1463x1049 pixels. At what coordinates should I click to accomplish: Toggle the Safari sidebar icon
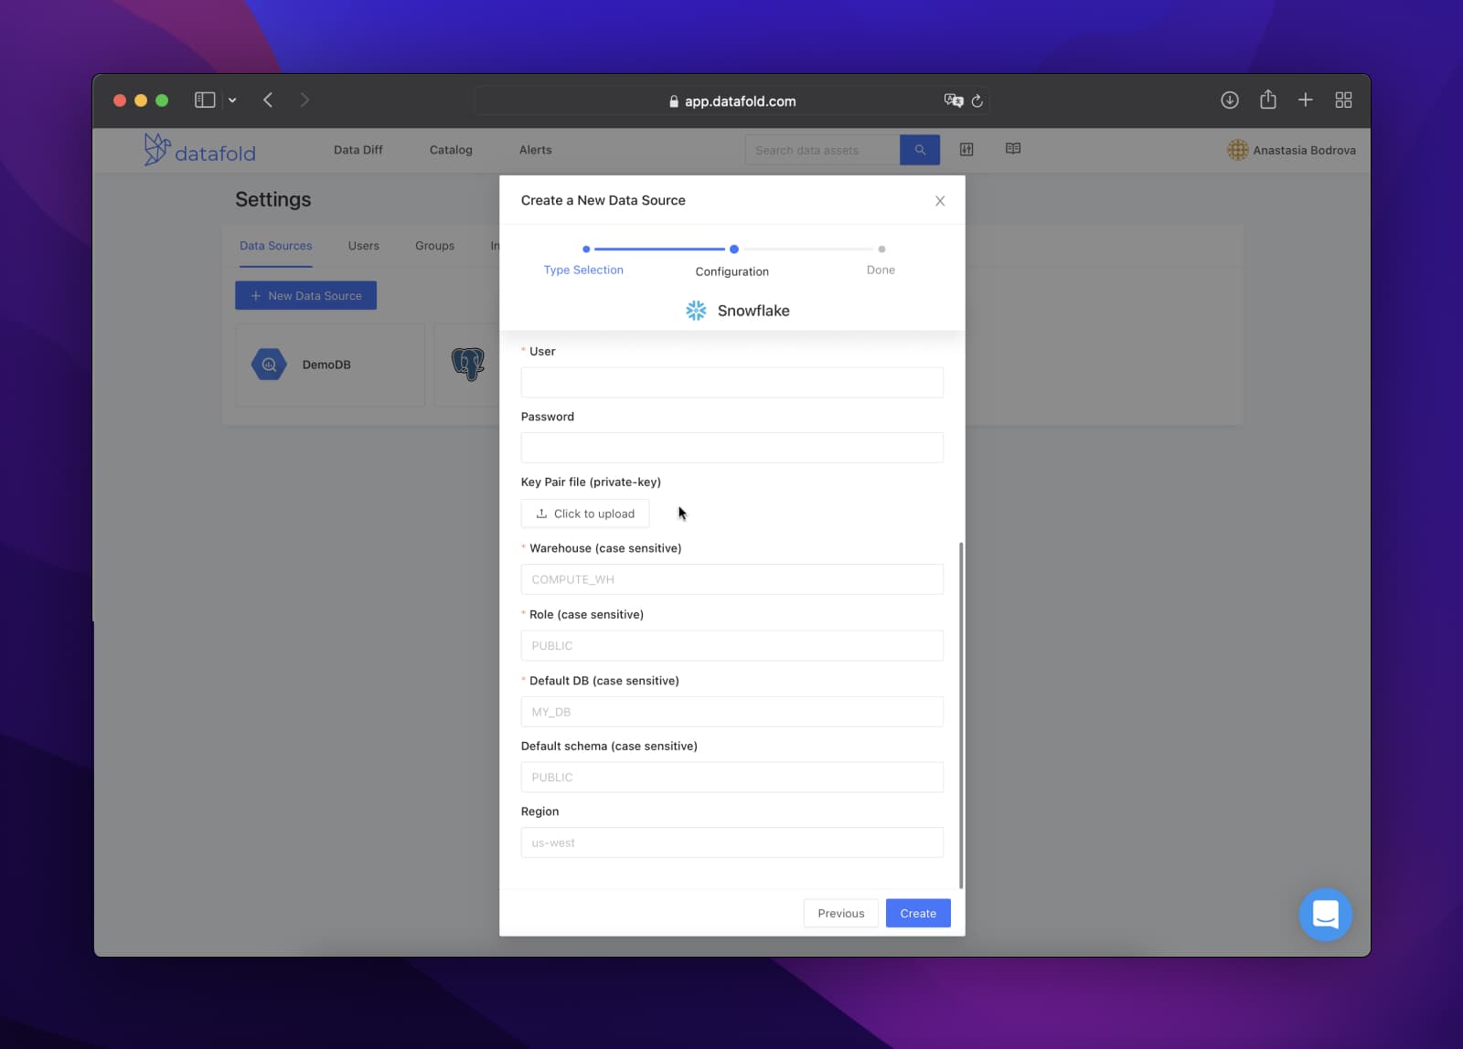coord(205,100)
